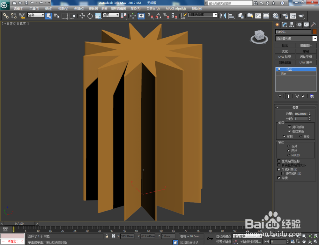Click the Align tool icon

coord(231,16)
